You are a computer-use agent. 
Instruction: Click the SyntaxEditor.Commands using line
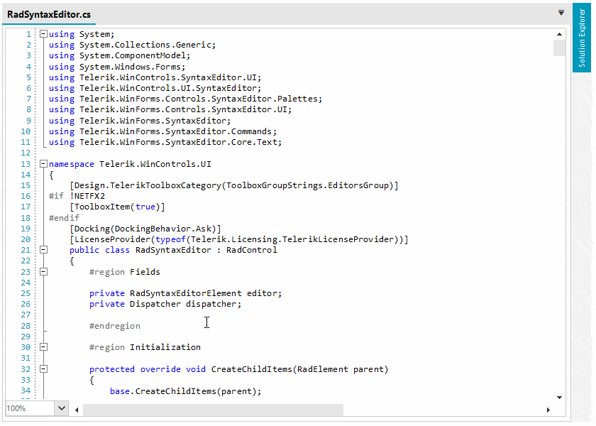162,131
